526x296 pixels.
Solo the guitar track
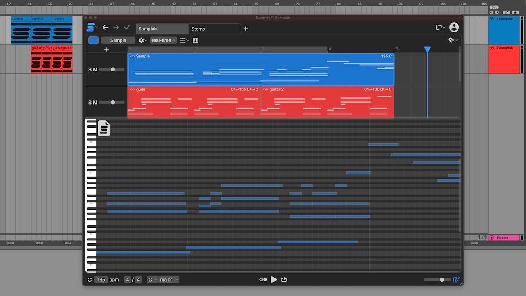(x=90, y=102)
